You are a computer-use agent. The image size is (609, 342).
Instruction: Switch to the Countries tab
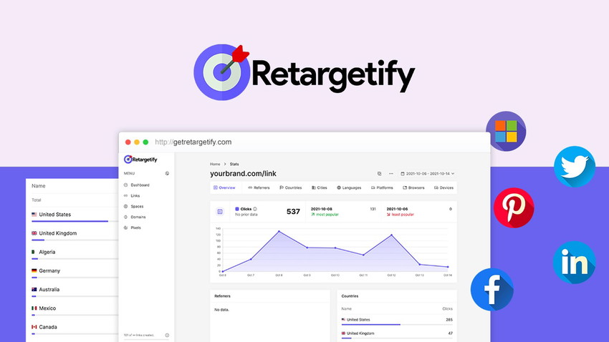point(290,187)
